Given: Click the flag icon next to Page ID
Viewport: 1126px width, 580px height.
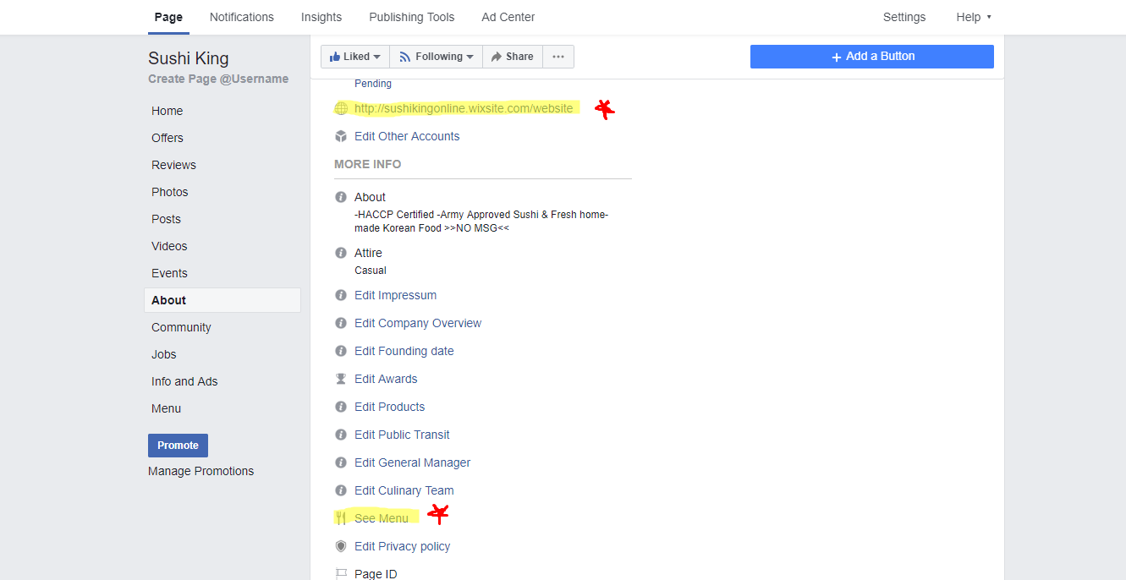Looking at the screenshot, I should (341, 574).
